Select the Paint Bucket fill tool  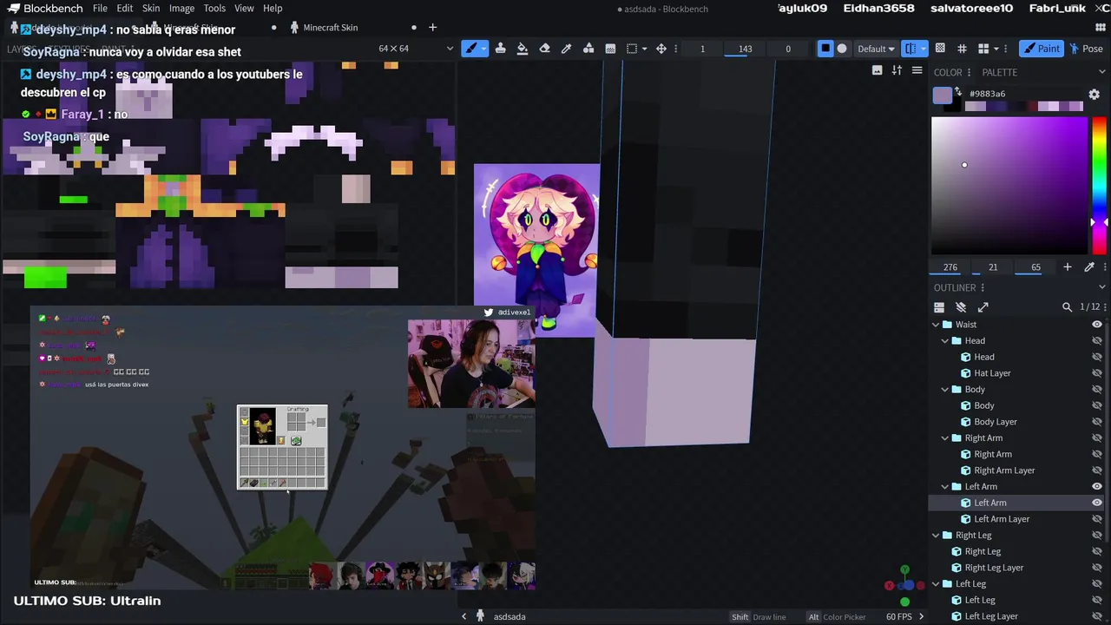point(523,49)
